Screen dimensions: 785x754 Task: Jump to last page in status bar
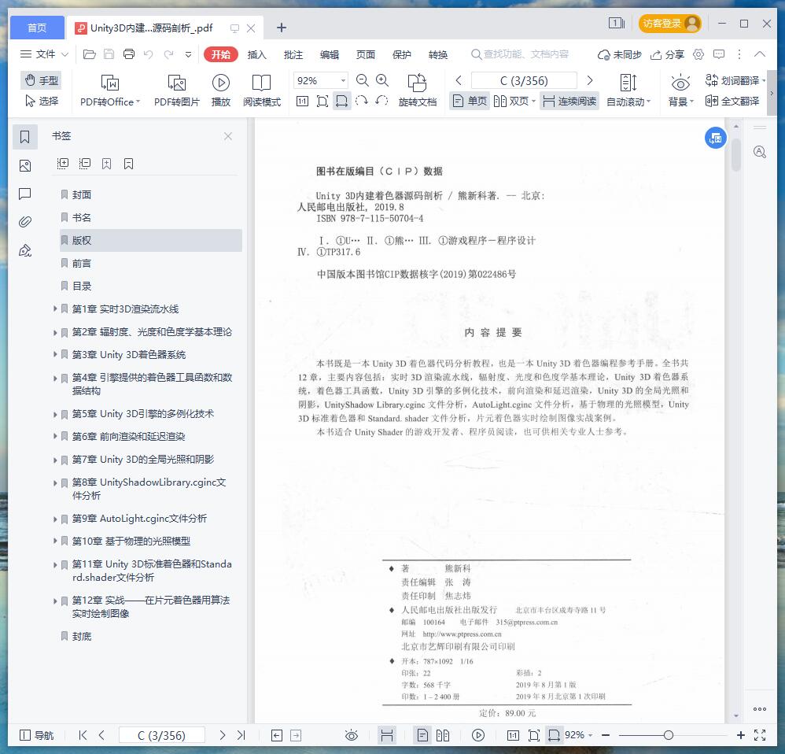tap(241, 735)
